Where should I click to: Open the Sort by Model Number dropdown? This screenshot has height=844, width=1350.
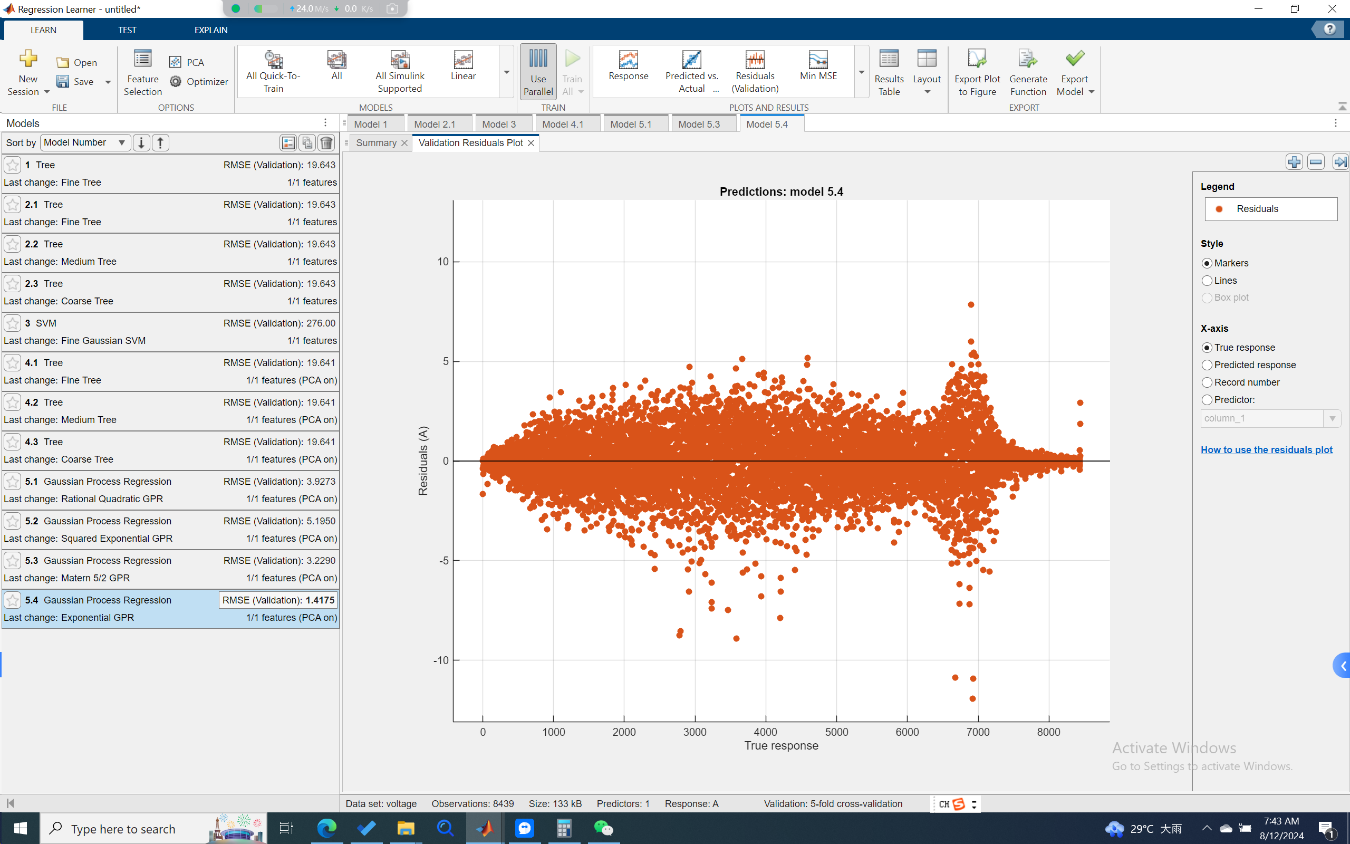(x=85, y=142)
